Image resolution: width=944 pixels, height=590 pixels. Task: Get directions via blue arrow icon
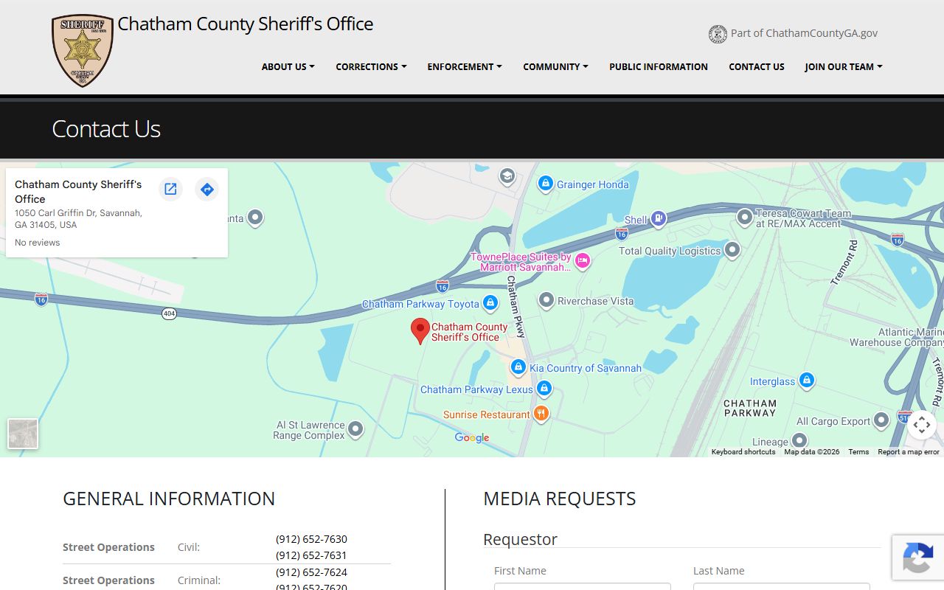207,190
